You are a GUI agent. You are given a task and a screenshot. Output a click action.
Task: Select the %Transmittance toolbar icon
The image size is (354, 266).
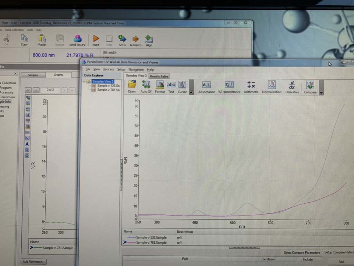tap(229, 86)
